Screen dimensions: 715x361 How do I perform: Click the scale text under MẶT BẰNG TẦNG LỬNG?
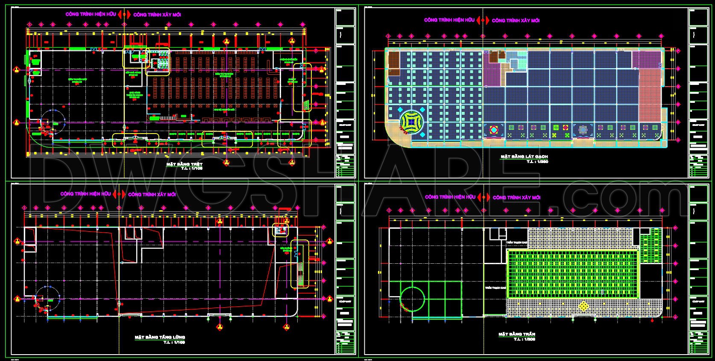(x=174, y=342)
